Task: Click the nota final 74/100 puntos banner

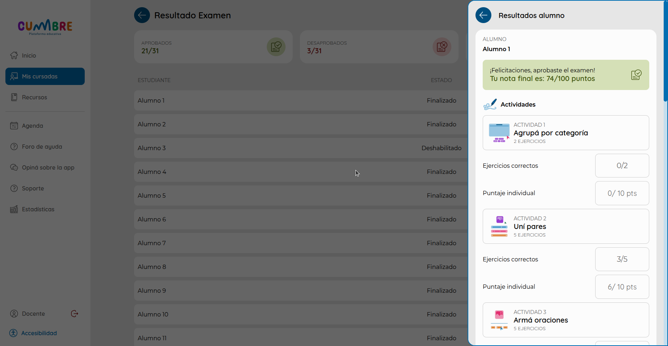Action: (x=566, y=75)
